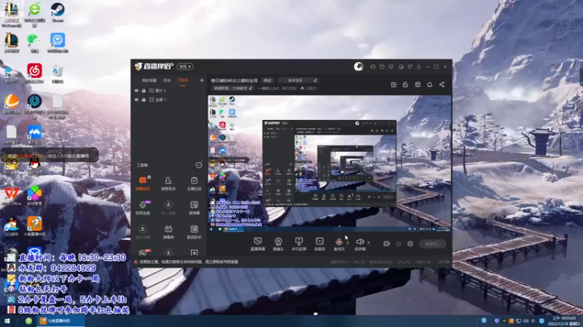Screen dimensions: 583x327
Task: Add a multimedia source (多媒体)
Action: (319, 244)
